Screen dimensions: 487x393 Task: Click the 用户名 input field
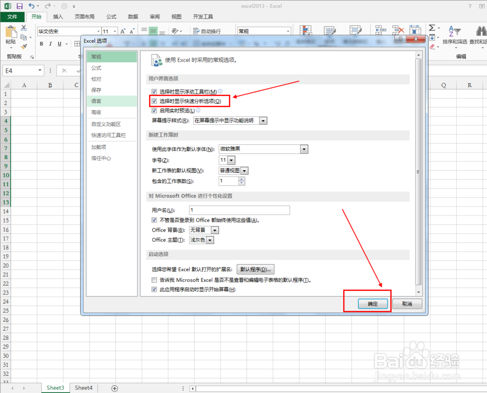(240, 210)
